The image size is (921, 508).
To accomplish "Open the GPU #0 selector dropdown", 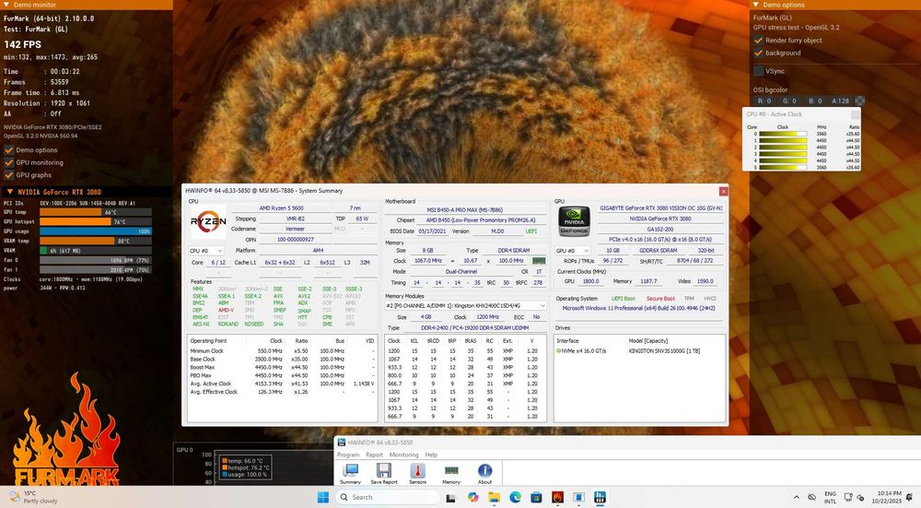I will point(573,251).
